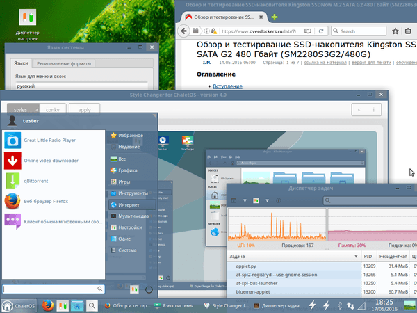Click browser back arrow button
Image resolution: width=417 pixels, height=313 pixels.
[x=186, y=31]
